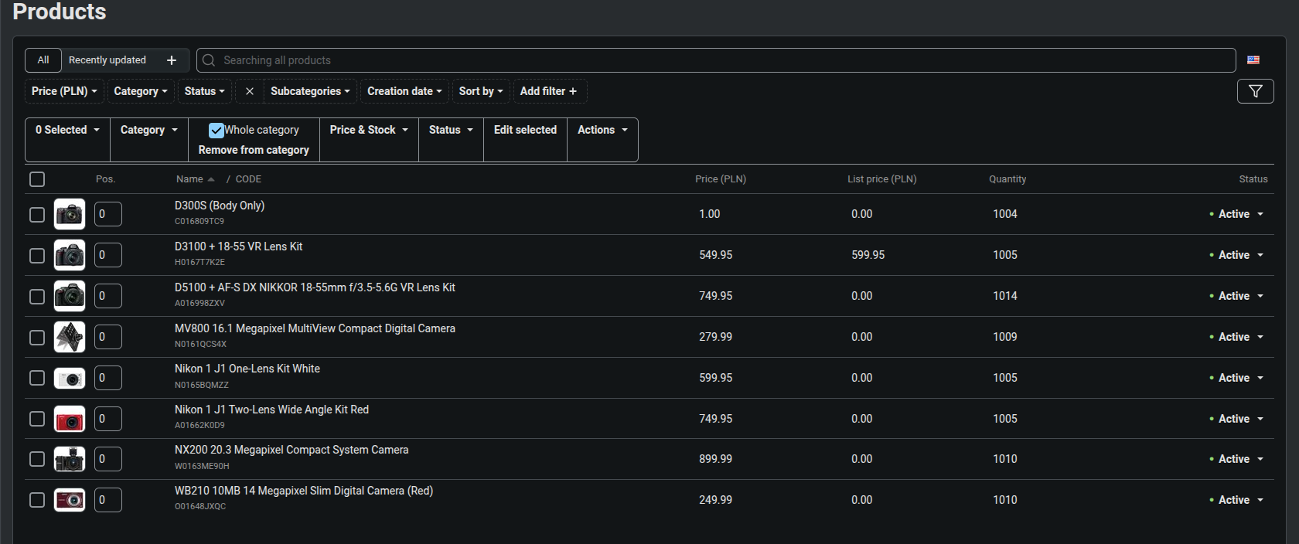Click the price 549.95 of D3100 row
Viewport: 1299px width, 544px height.
716,255
